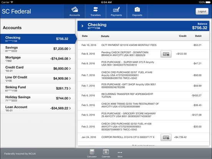Image resolution: width=212 pixels, height=159 pixels.
Task: Select the Sinking Fund account
Action: (x=38, y=89)
